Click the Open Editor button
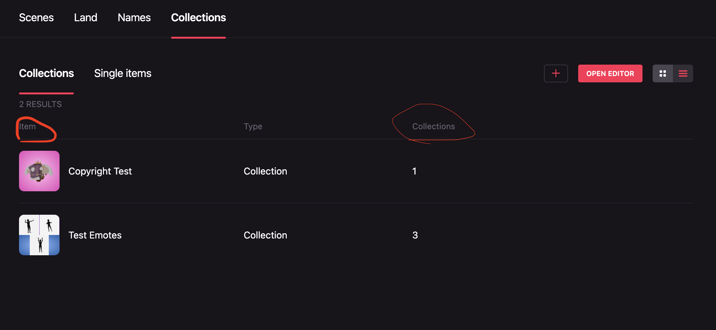Viewport: 716px width, 330px height. [x=610, y=73]
